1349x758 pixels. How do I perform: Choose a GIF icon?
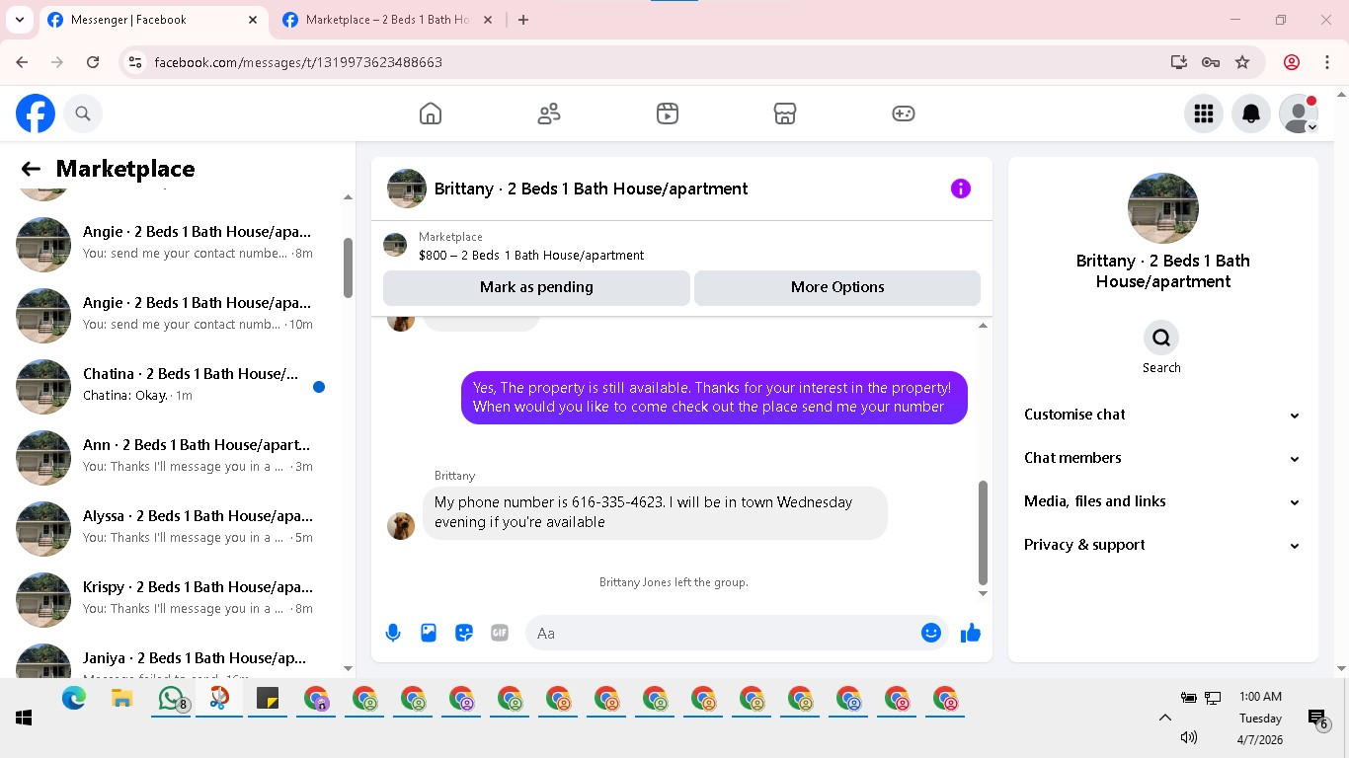pyautogui.click(x=500, y=633)
